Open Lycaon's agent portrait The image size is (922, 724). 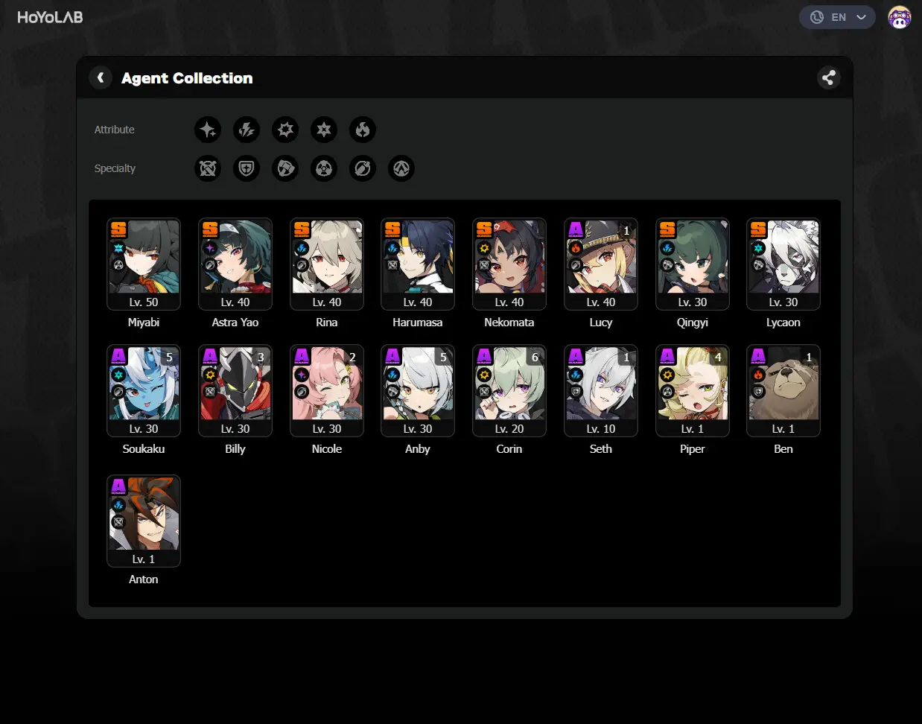coord(783,264)
